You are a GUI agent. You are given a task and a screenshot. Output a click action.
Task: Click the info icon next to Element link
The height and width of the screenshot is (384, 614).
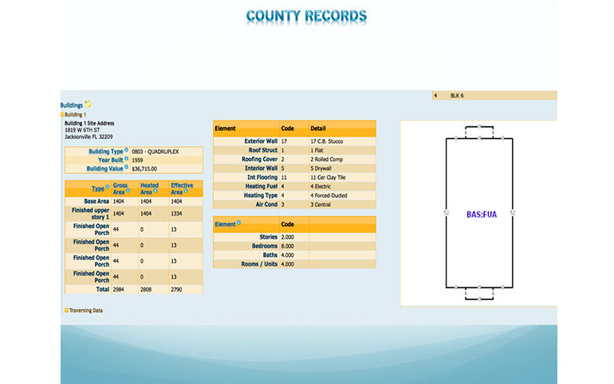[238, 224]
